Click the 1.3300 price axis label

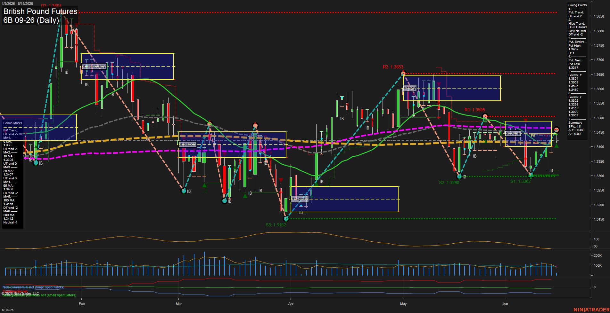click(599, 176)
